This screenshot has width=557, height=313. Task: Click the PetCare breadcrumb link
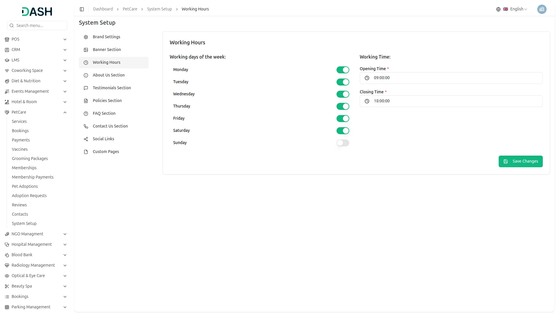click(130, 9)
